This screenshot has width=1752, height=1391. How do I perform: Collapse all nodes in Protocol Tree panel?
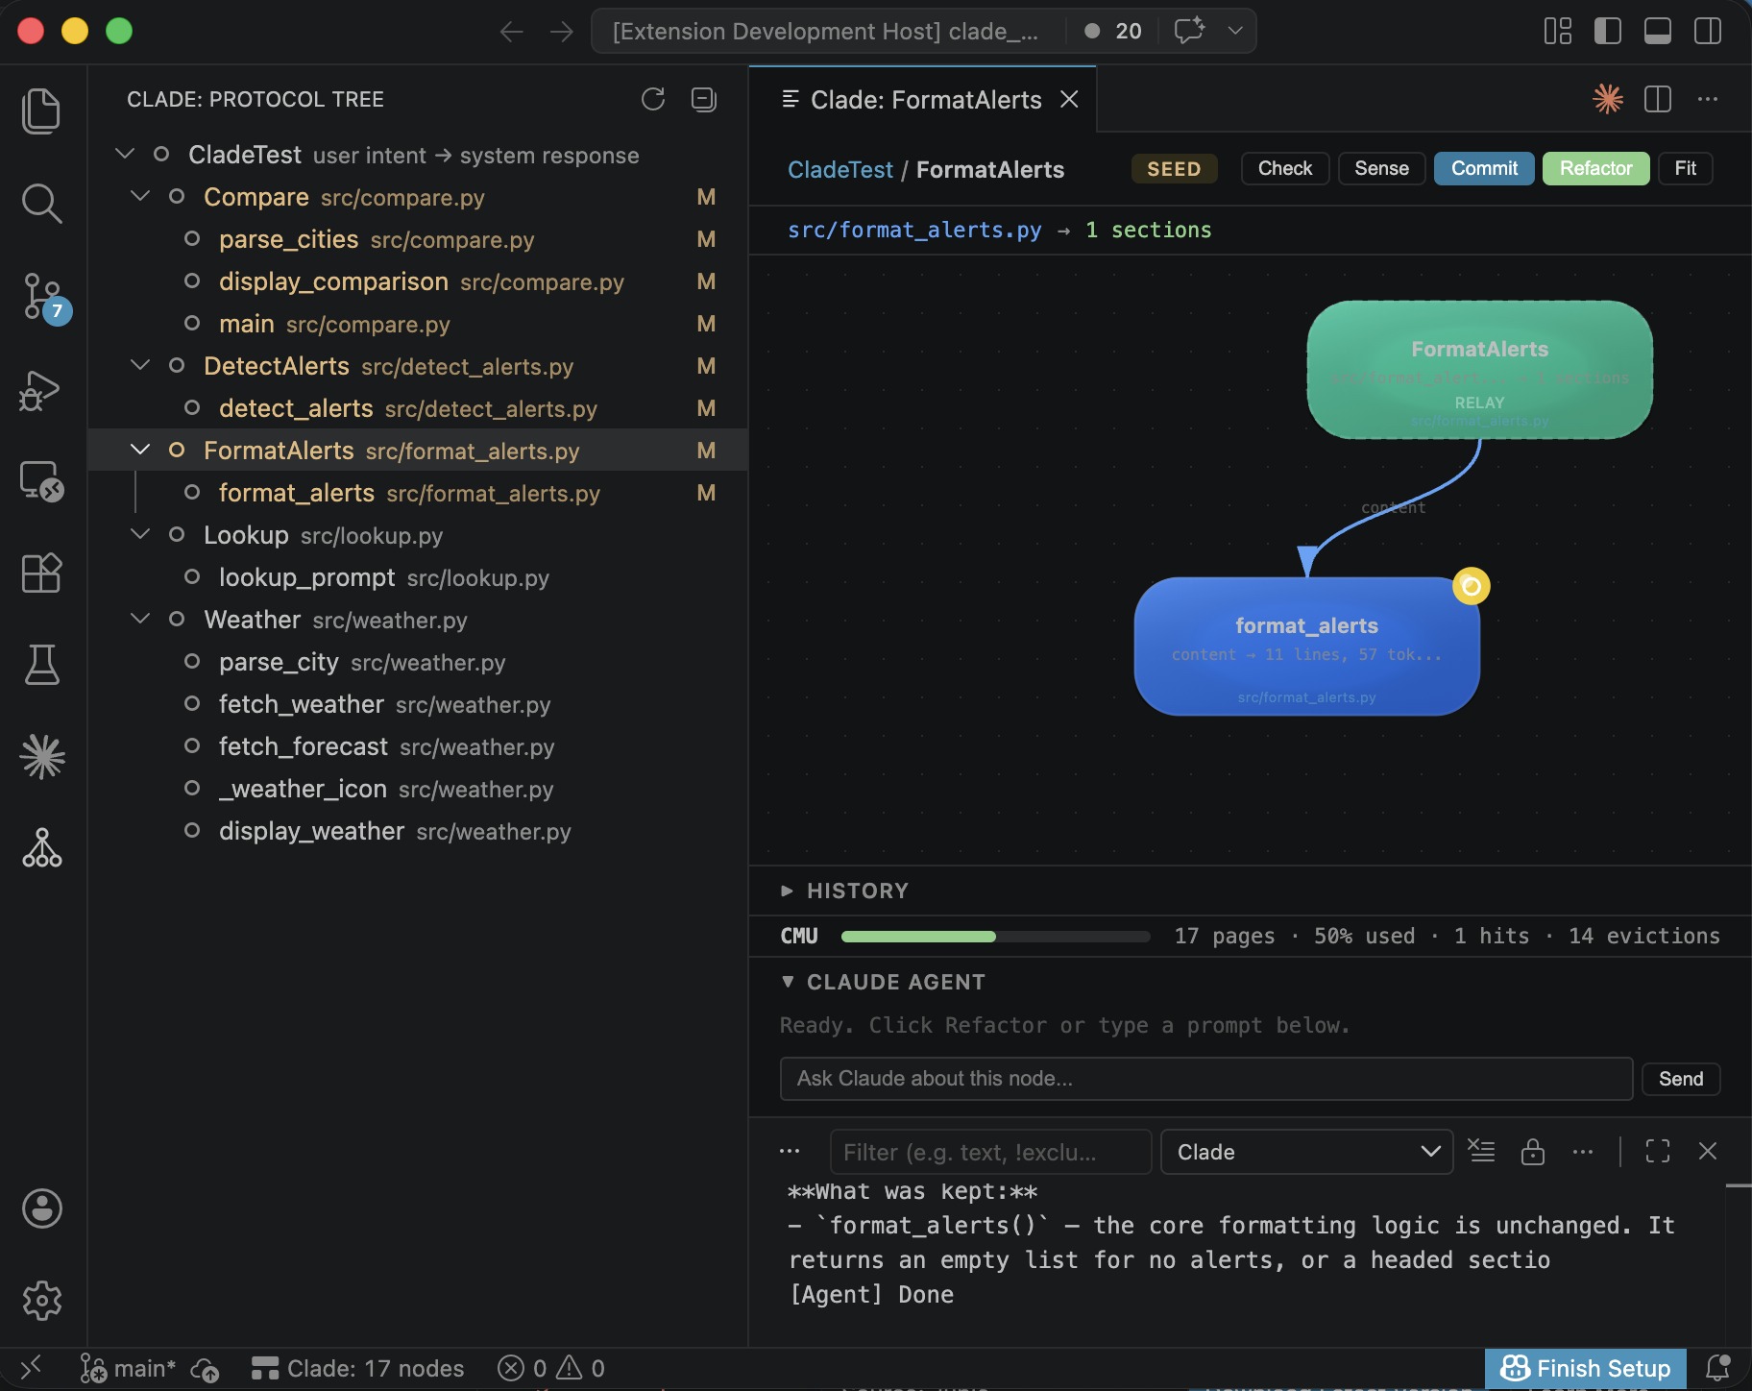tap(703, 99)
